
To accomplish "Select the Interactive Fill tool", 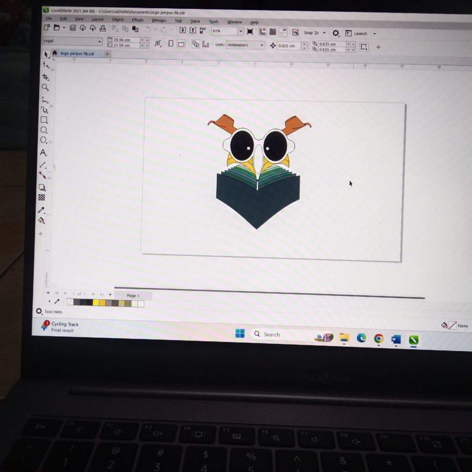I will 41,220.
